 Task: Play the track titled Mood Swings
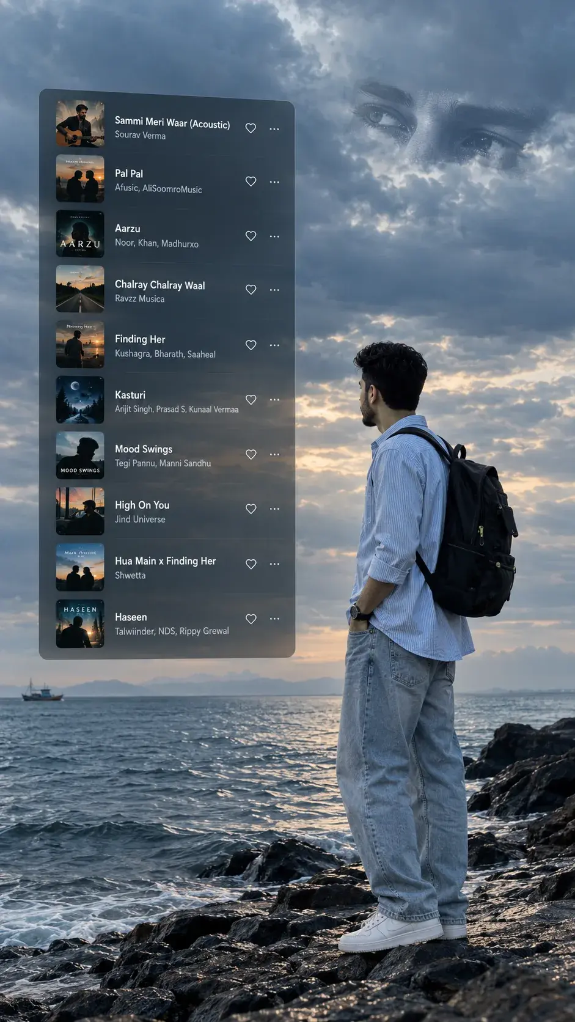144,449
